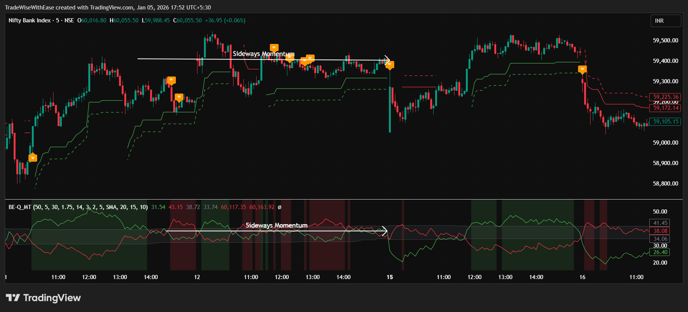Click the indicator value 31.54 in legend
The width and height of the screenshot is (688, 312).
(158, 207)
